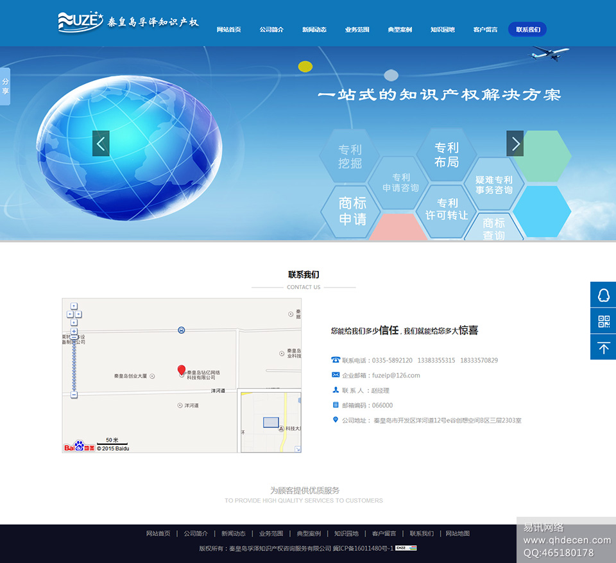Screen dimensions: 616x563
Task: Open 公司简介 in top navigation
Action: [271, 30]
